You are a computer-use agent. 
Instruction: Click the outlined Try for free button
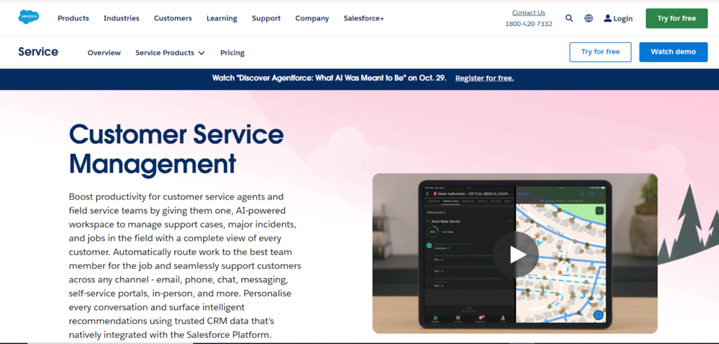click(x=600, y=52)
